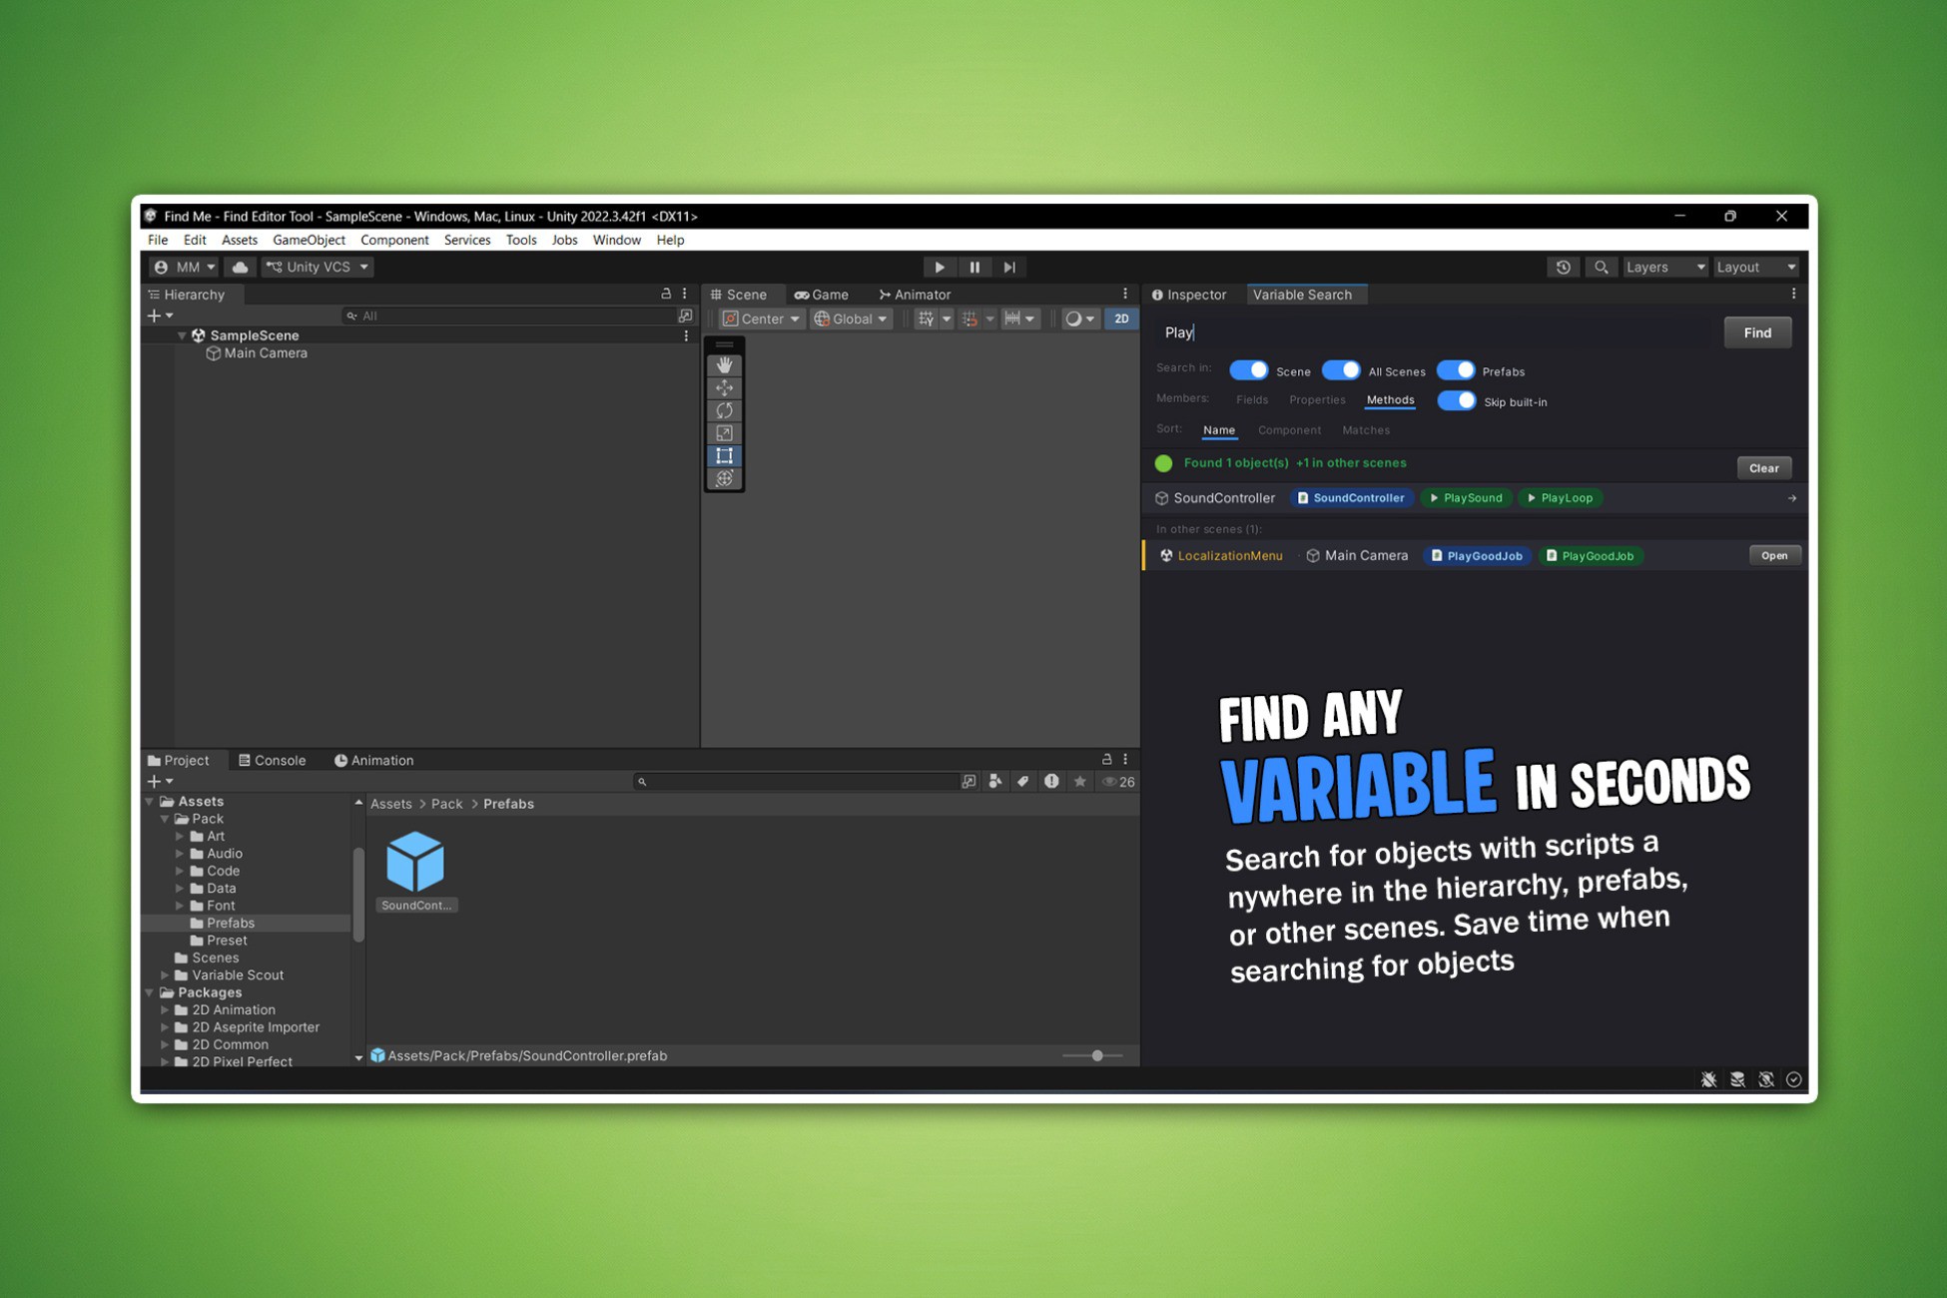Screen dimensions: 1947x1298
Task: Toggle the Skip built-in switch
Action: tap(1456, 401)
